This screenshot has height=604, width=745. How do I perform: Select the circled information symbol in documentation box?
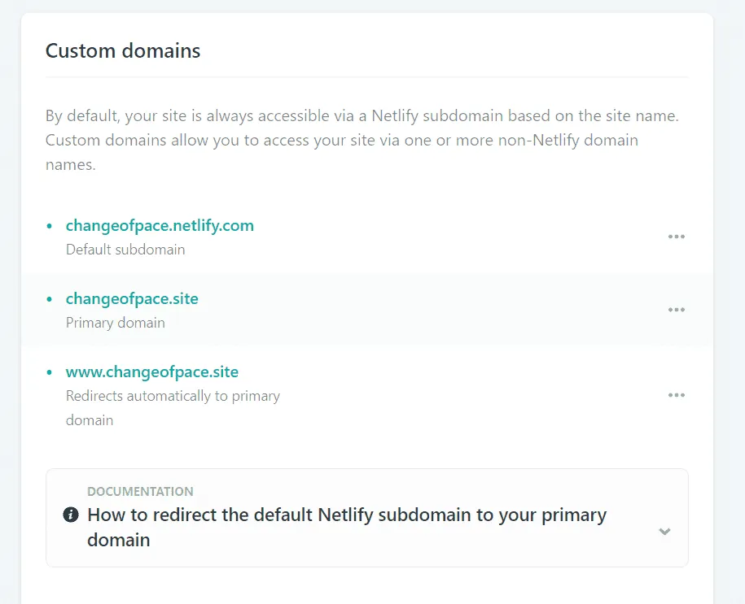coord(70,515)
